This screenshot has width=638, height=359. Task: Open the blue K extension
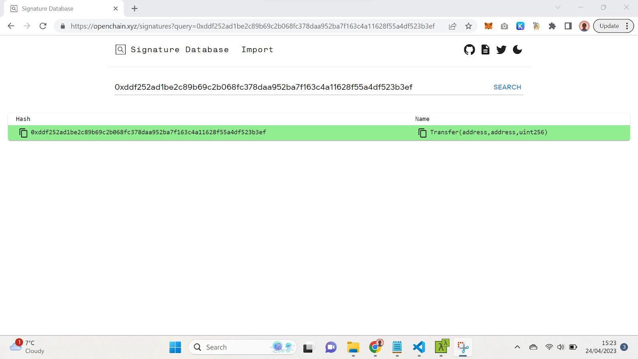(x=520, y=26)
